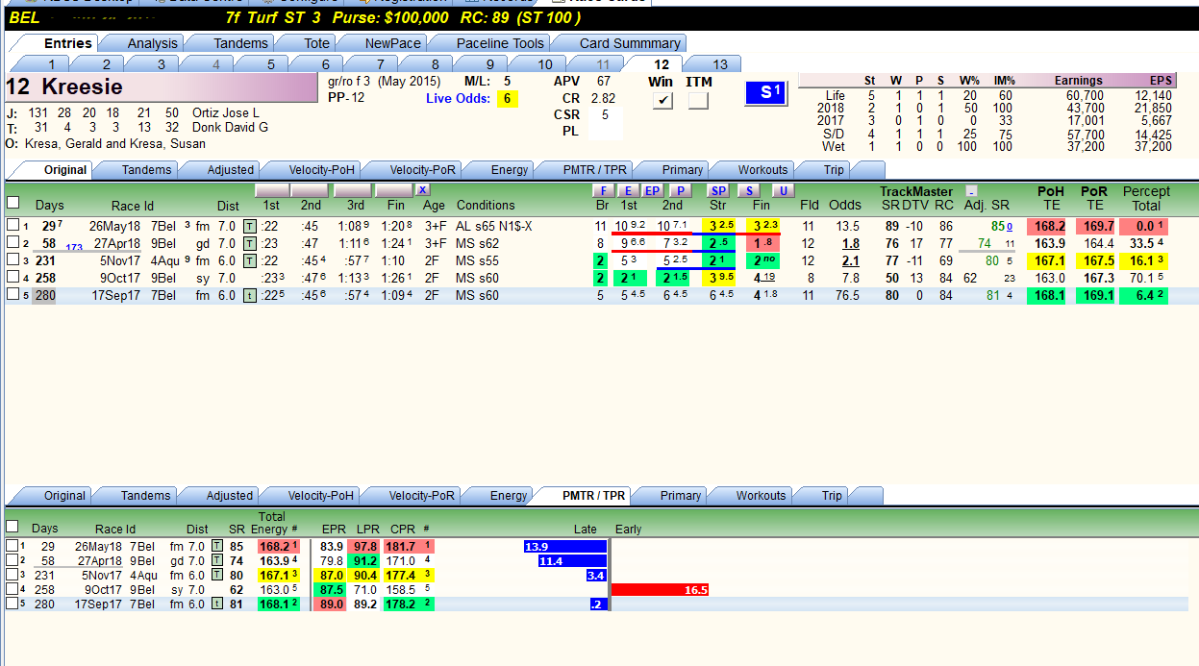This screenshot has height=666, width=1199.
Task: Click the P running-style button
Action: click(679, 190)
